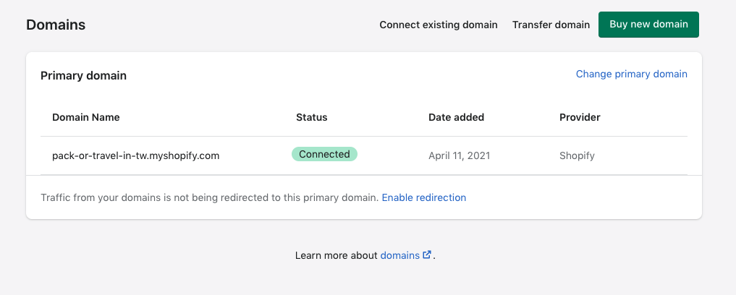The height and width of the screenshot is (295, 736).
Task: Click the traffic redirection notice text
Action: point(209,197)
